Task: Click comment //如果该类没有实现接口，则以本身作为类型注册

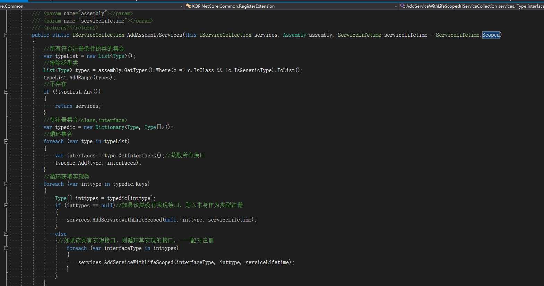Action: [179, 205]
